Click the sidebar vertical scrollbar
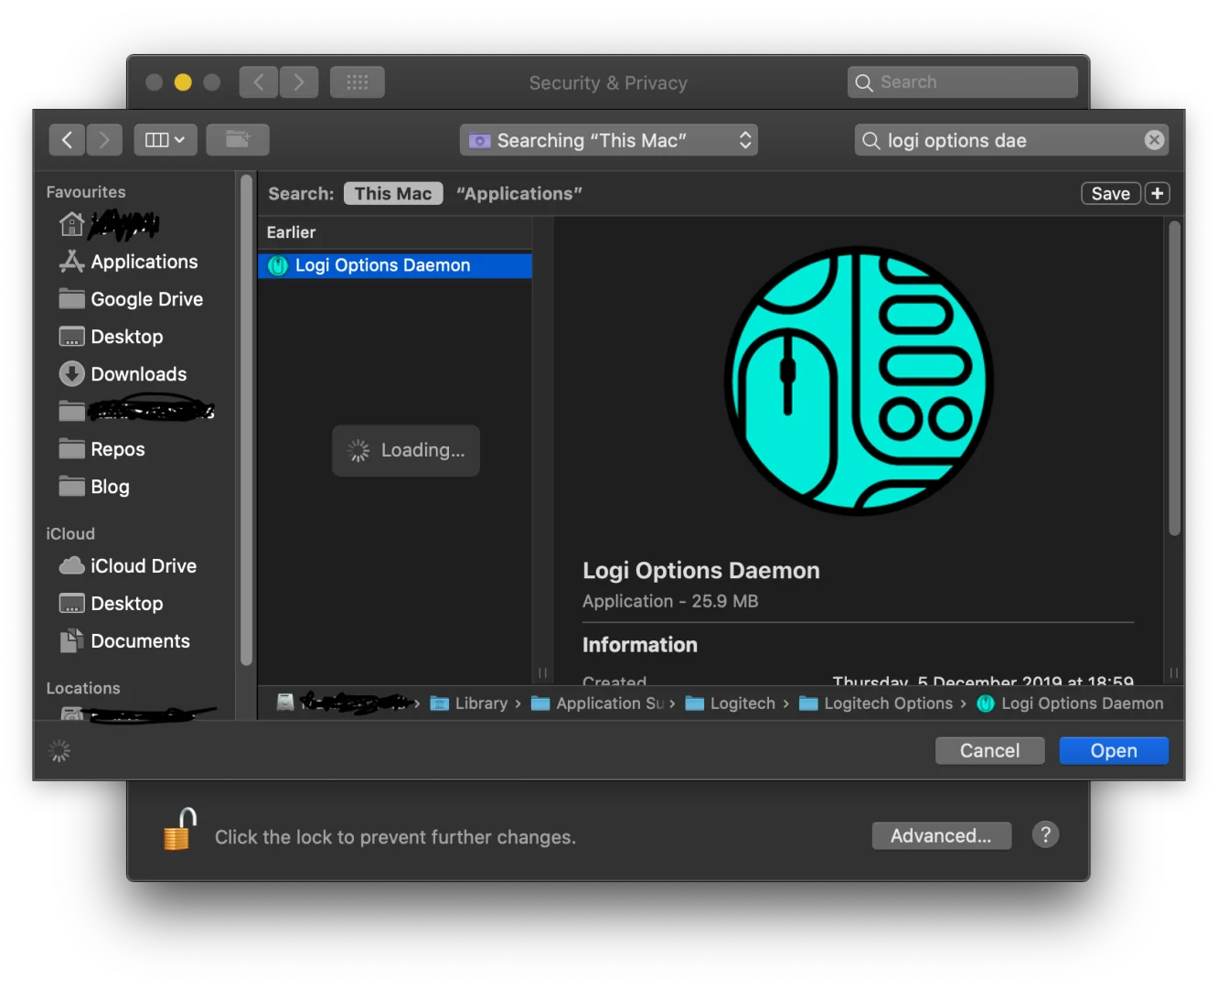The image size is (1218, 988). [245, 421]
